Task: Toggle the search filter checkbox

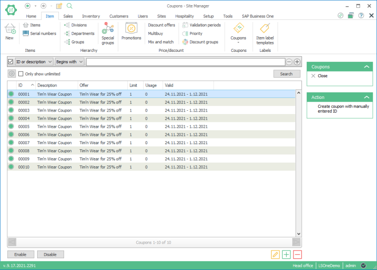Action: pos(10,62)
